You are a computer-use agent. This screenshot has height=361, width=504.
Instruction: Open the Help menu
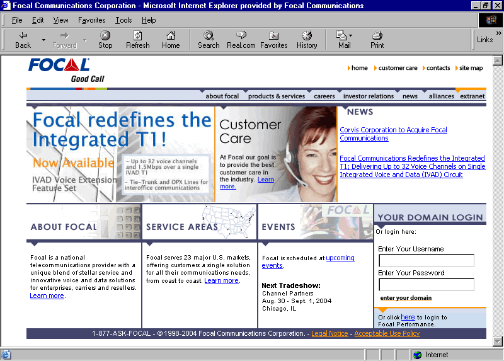coord(149,20)
